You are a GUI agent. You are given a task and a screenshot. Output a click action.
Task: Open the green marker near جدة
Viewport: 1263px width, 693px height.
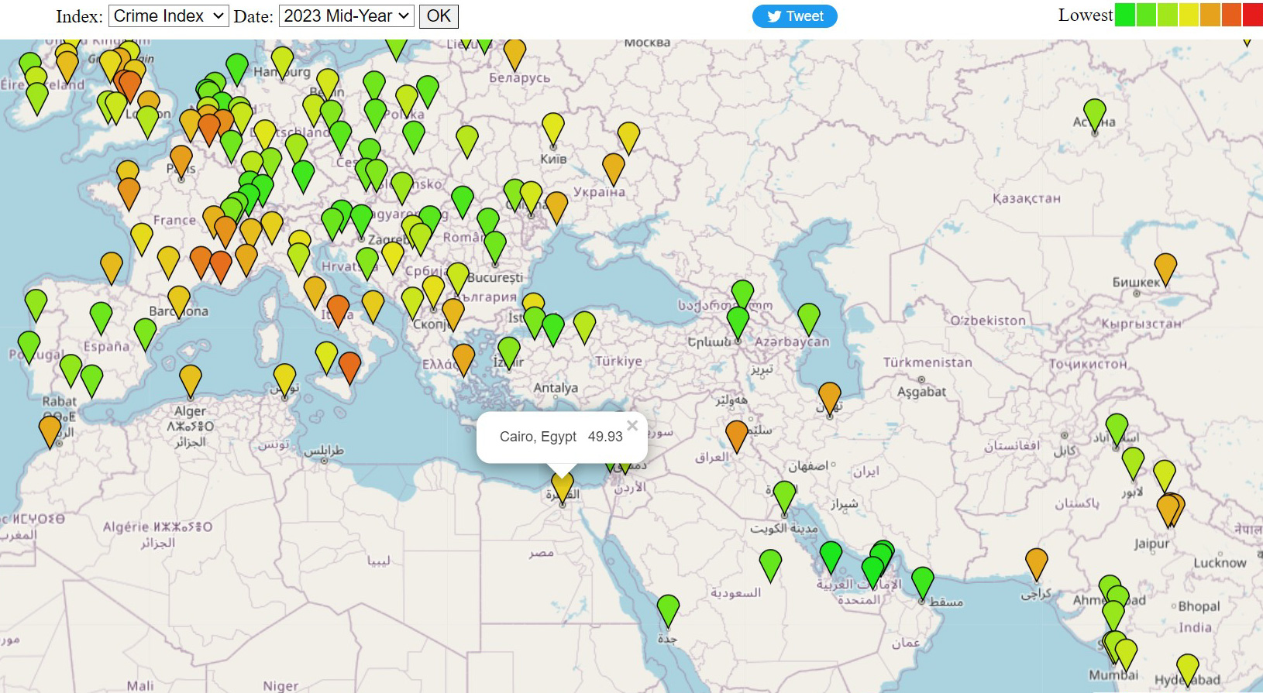point(668,609)
